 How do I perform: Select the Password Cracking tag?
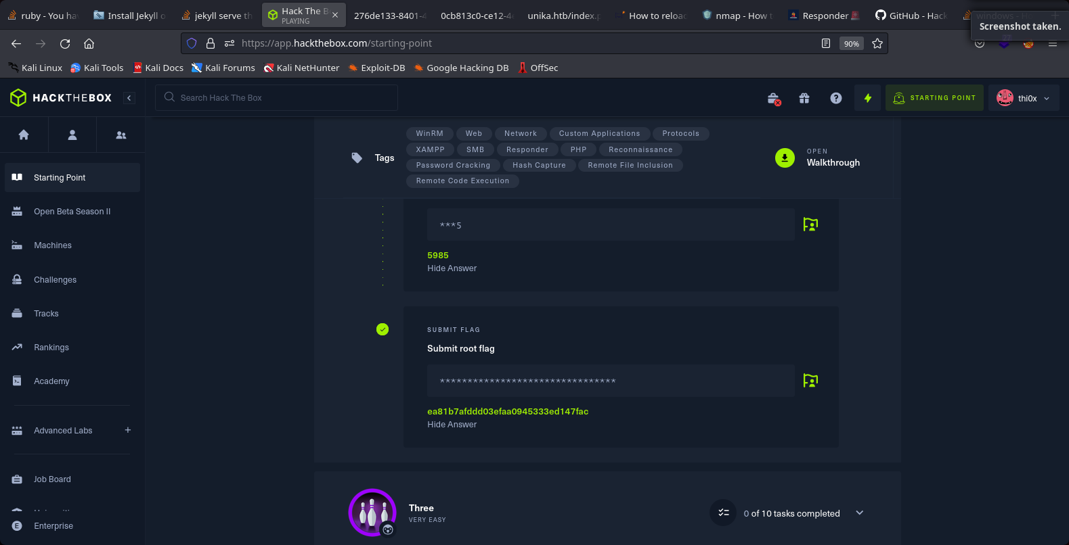[x=453, y=165]
